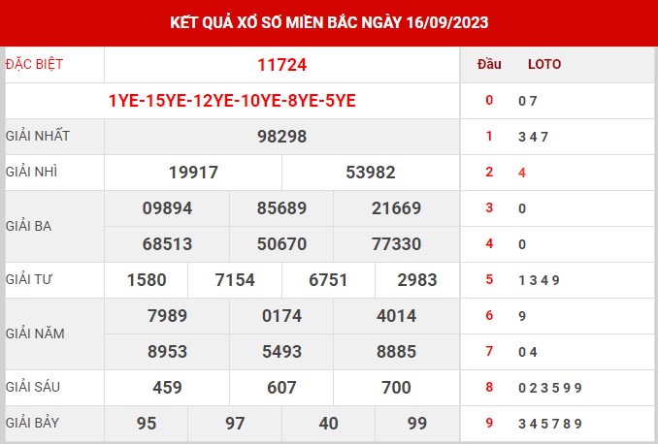This screenshot has width=658, height=444.
Task: Select second prize number 19917
Action: (193, 173)
